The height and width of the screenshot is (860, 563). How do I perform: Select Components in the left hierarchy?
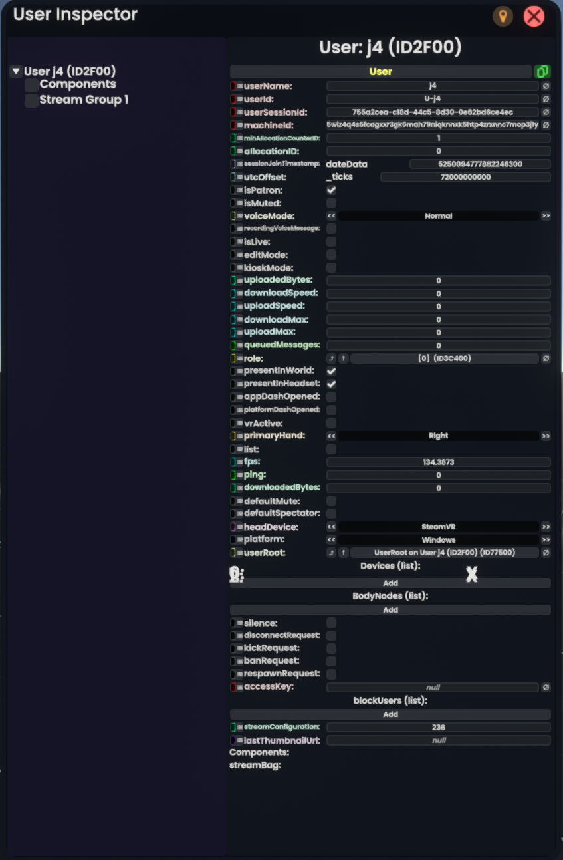(x=77, y=84)
